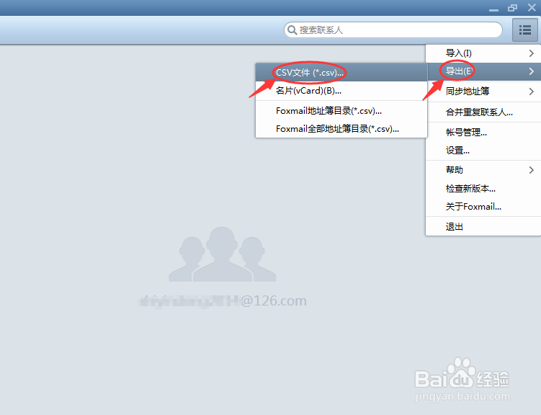Open the 导入(I) menu entry
Viewport: 541px width, 415px height.
[x=483, y=53]
